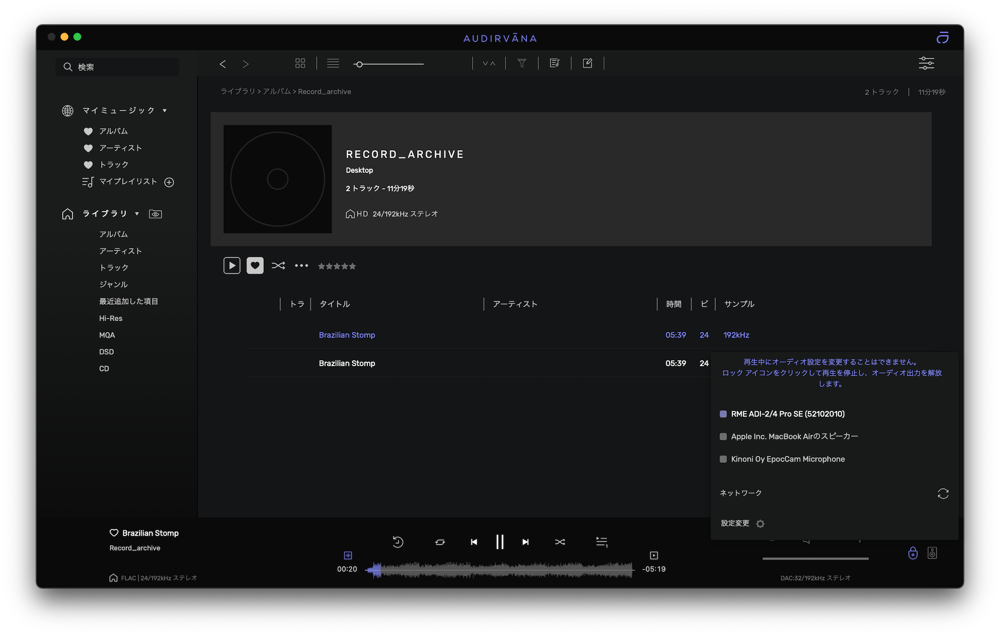The width and height of the screenshot is (1000, 636).
Task: Collapse the ライブラリ section arrow
Action: coord(137,213)
